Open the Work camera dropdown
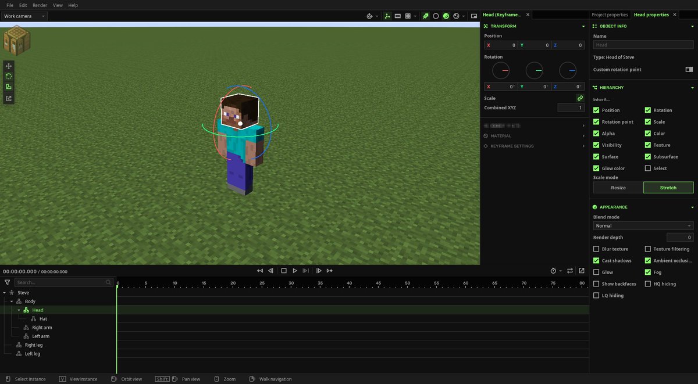 [x=24, y=16]
